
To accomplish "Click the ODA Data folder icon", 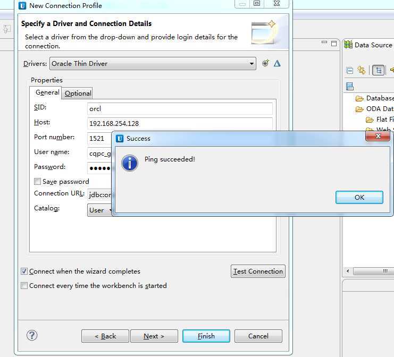I will click(x=359, y=109).
